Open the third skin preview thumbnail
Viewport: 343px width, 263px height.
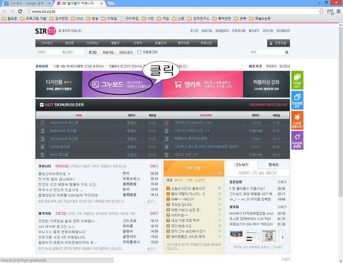click(269, 237)
